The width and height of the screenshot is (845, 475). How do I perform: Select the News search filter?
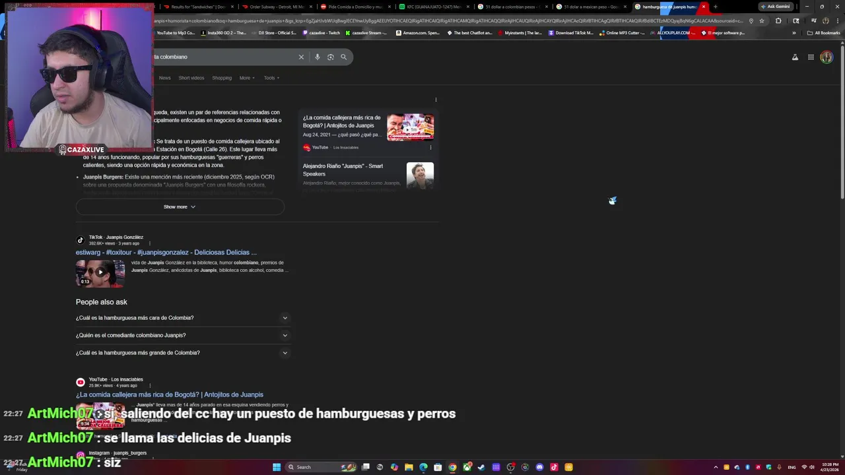pyautogui.click(x=164, y=78)
